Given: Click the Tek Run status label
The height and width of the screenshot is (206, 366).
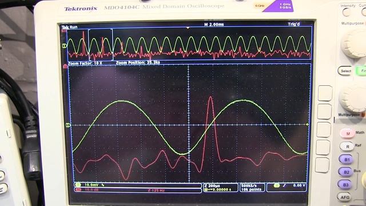Looking at the screenshot, I should 69,27.
